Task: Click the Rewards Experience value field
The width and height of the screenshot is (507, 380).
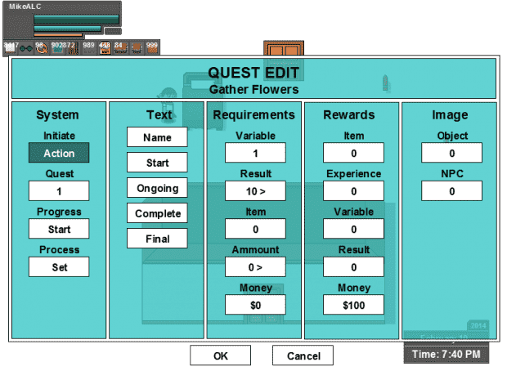Action: point(353,190)
